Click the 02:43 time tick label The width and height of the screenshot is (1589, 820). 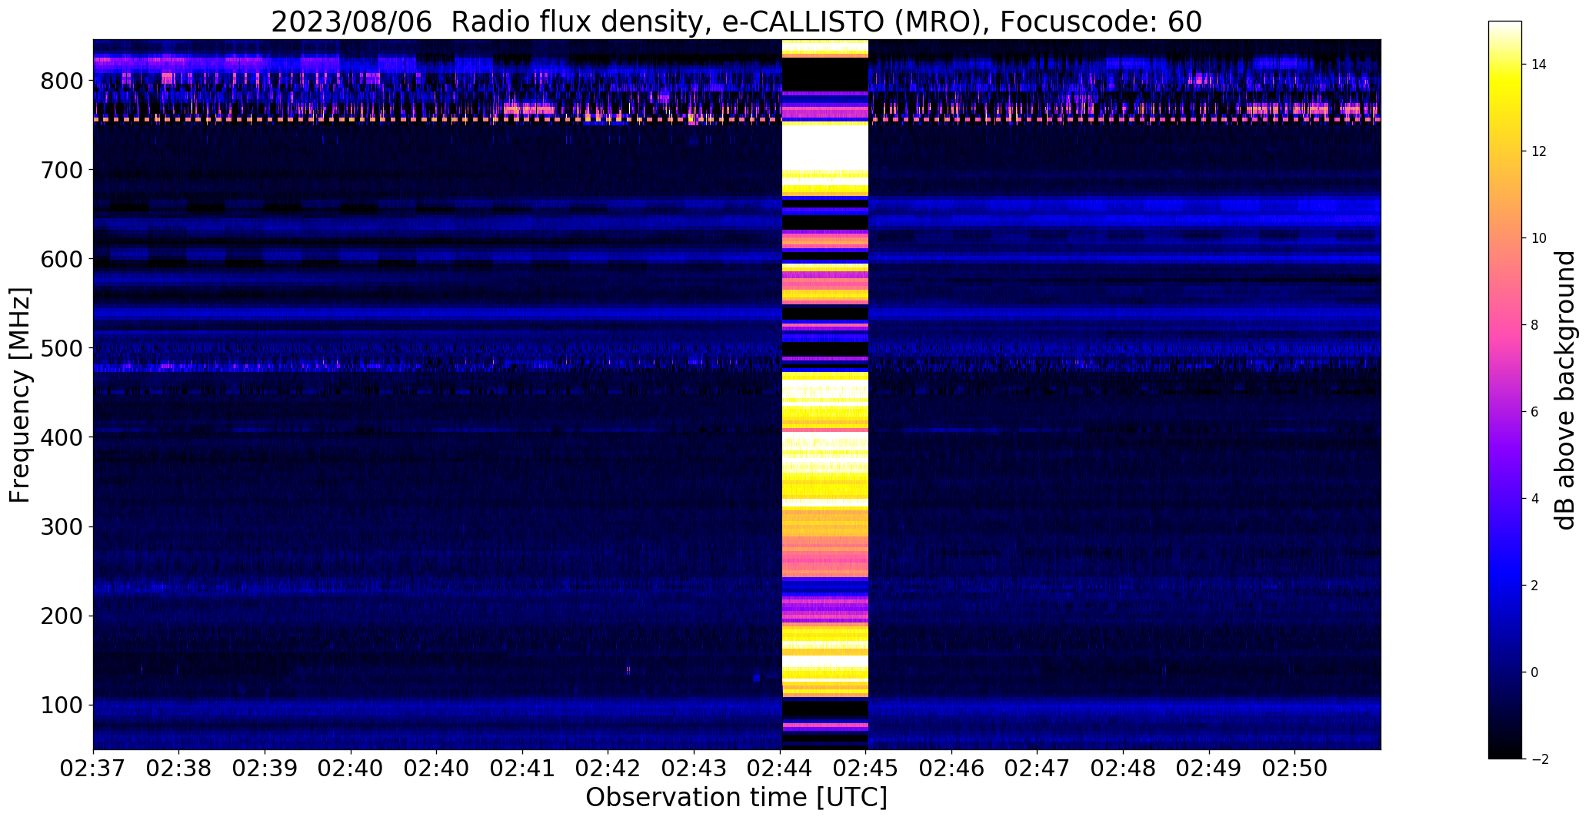pyautogui.click(x=695, y=769)
